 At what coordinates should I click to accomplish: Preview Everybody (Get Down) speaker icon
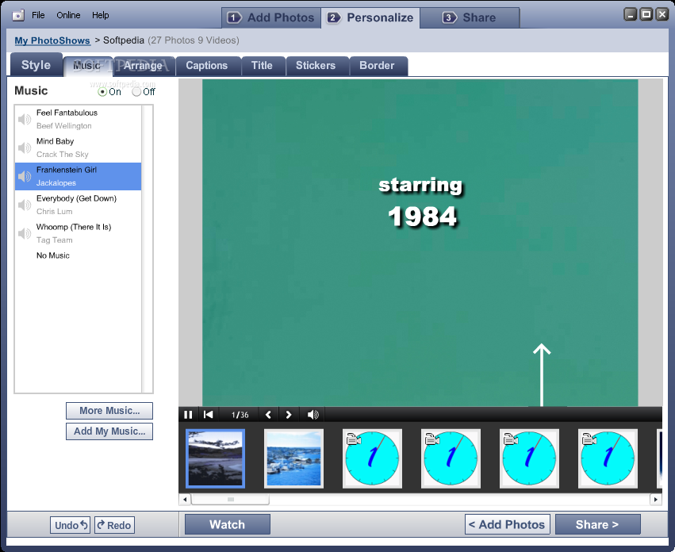(x=25, y=205)
